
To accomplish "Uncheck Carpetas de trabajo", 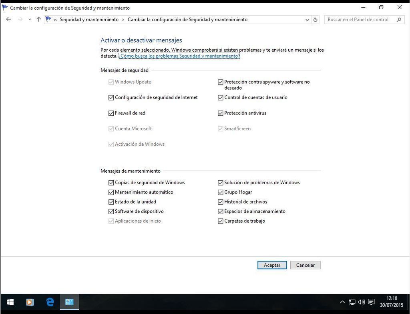I will (221, 221).
